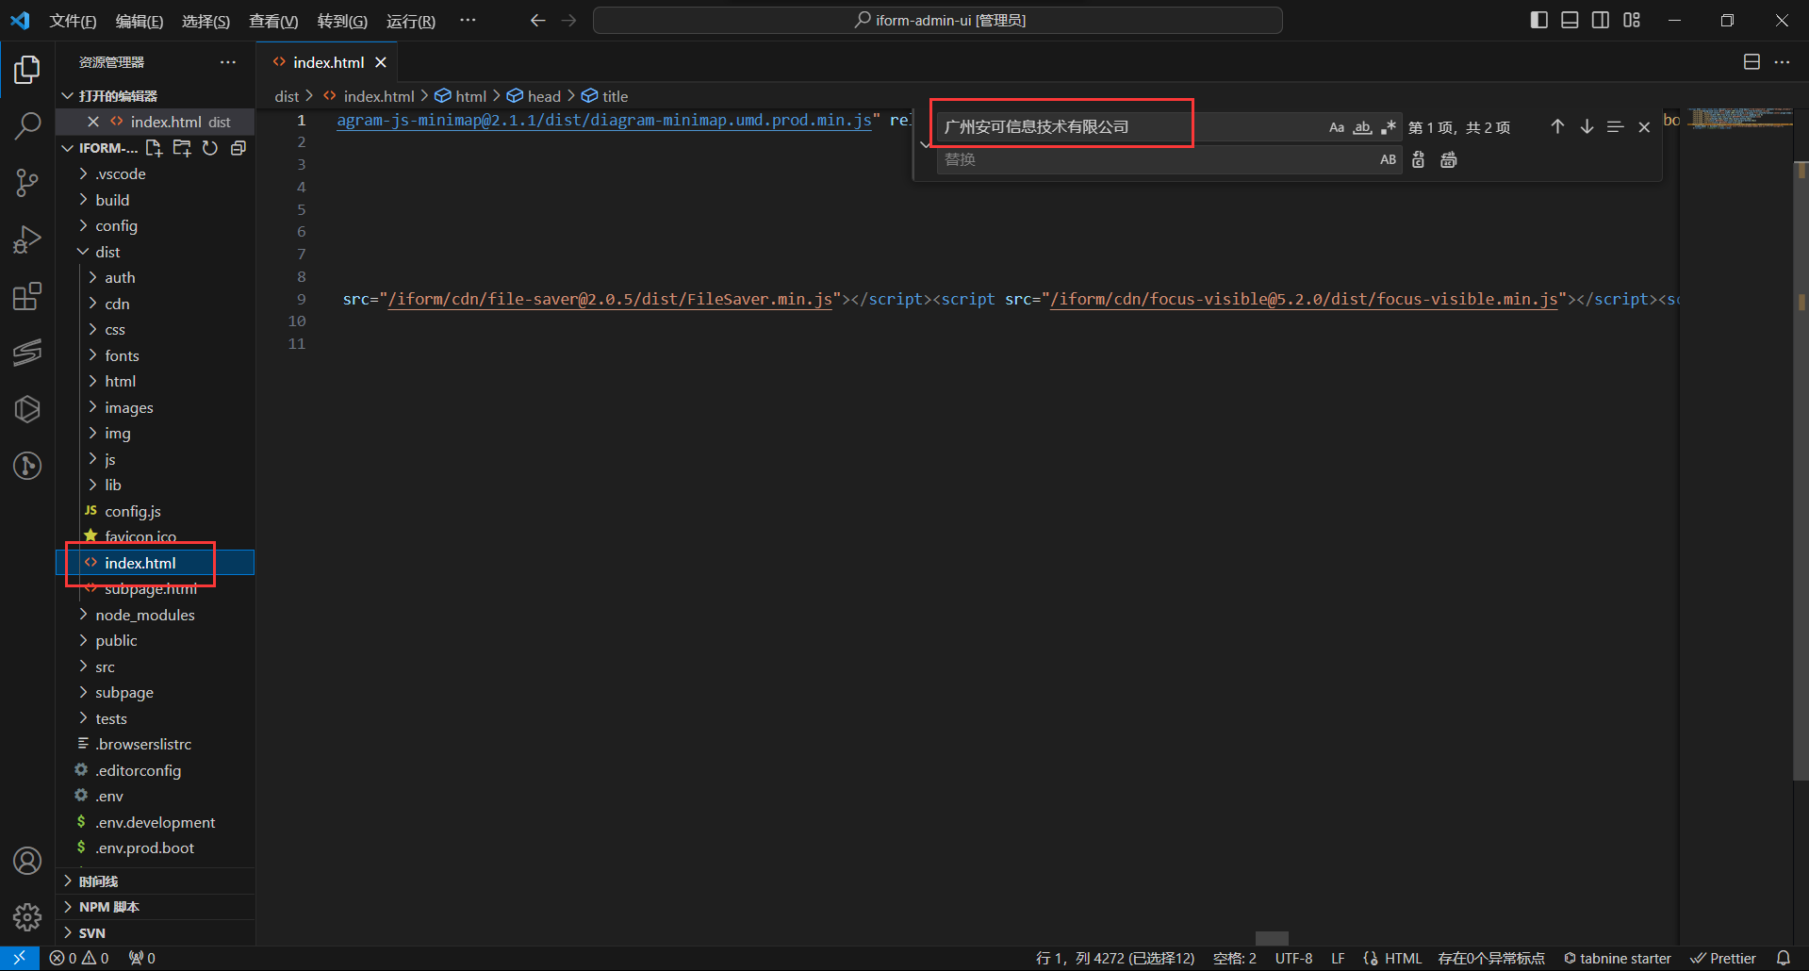1809x971 pixels.
Task: Collapse all folders in explorer
Action: (x=238, y=148)
